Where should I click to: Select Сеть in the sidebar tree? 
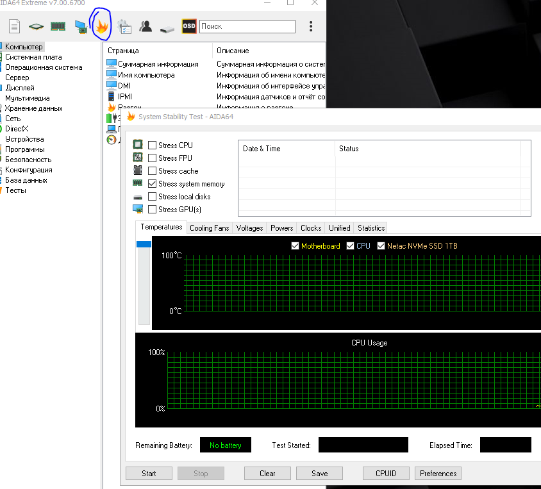point(13,119)
